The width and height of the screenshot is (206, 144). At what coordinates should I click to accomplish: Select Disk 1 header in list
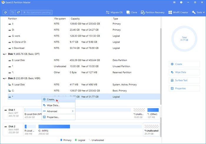click(x=24, y=54)
